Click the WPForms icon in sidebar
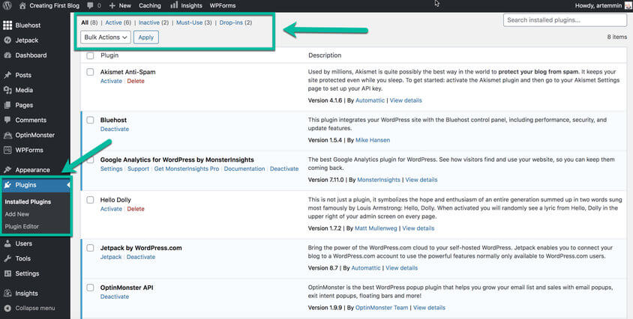 (x=7, y=150)
